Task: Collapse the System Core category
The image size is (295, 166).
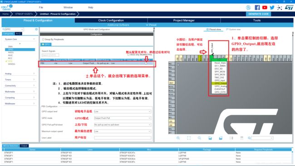Action: pyautogui.click(x=34, y=39)
